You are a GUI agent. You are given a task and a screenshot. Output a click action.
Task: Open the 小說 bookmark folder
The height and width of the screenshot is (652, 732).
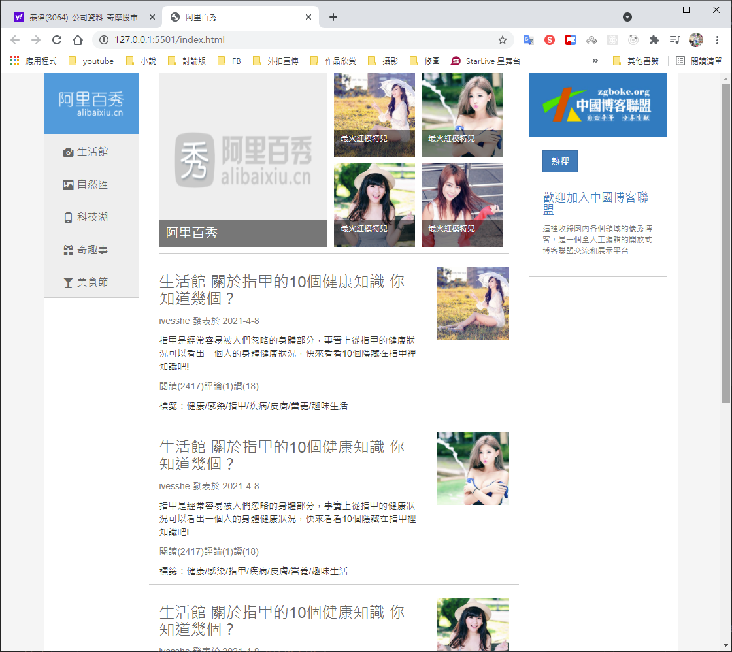[141, 61]
